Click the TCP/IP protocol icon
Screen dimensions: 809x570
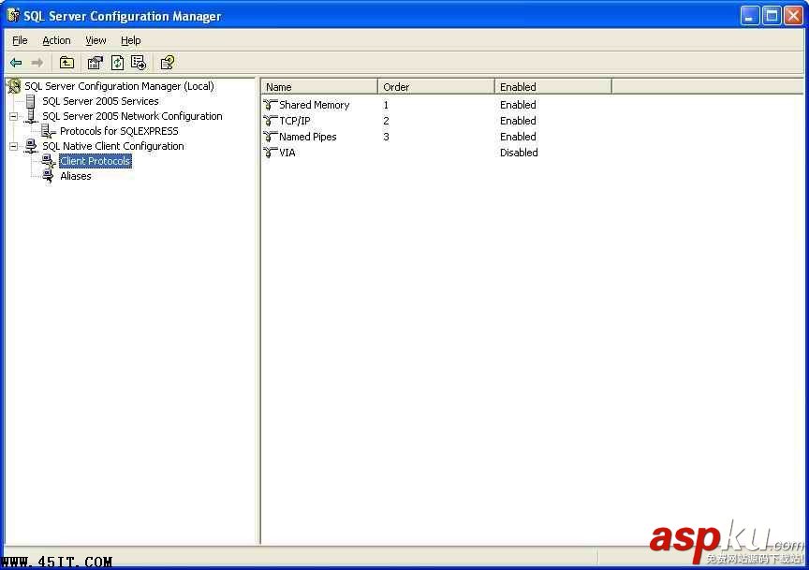point(271,121)
